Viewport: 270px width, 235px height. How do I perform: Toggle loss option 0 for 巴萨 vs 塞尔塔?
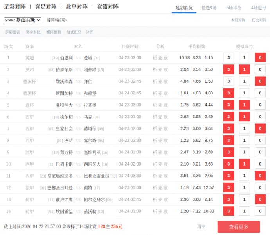260,140
